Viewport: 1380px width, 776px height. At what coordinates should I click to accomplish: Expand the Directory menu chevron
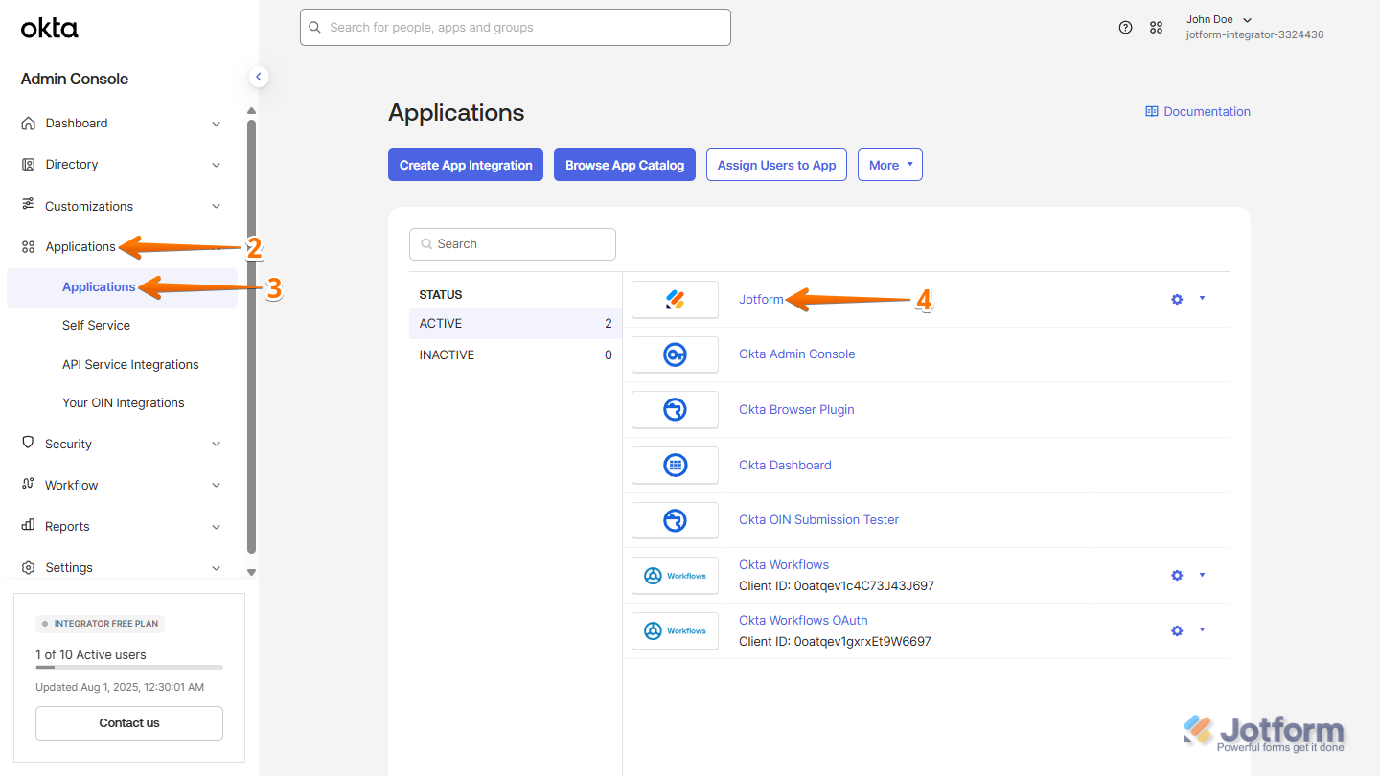click(217, 165)
